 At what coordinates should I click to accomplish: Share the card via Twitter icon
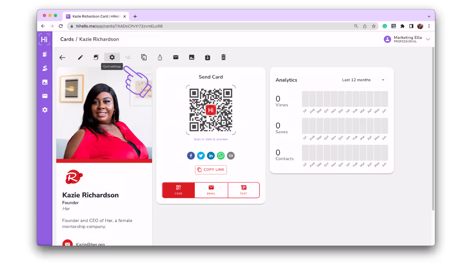201,156
